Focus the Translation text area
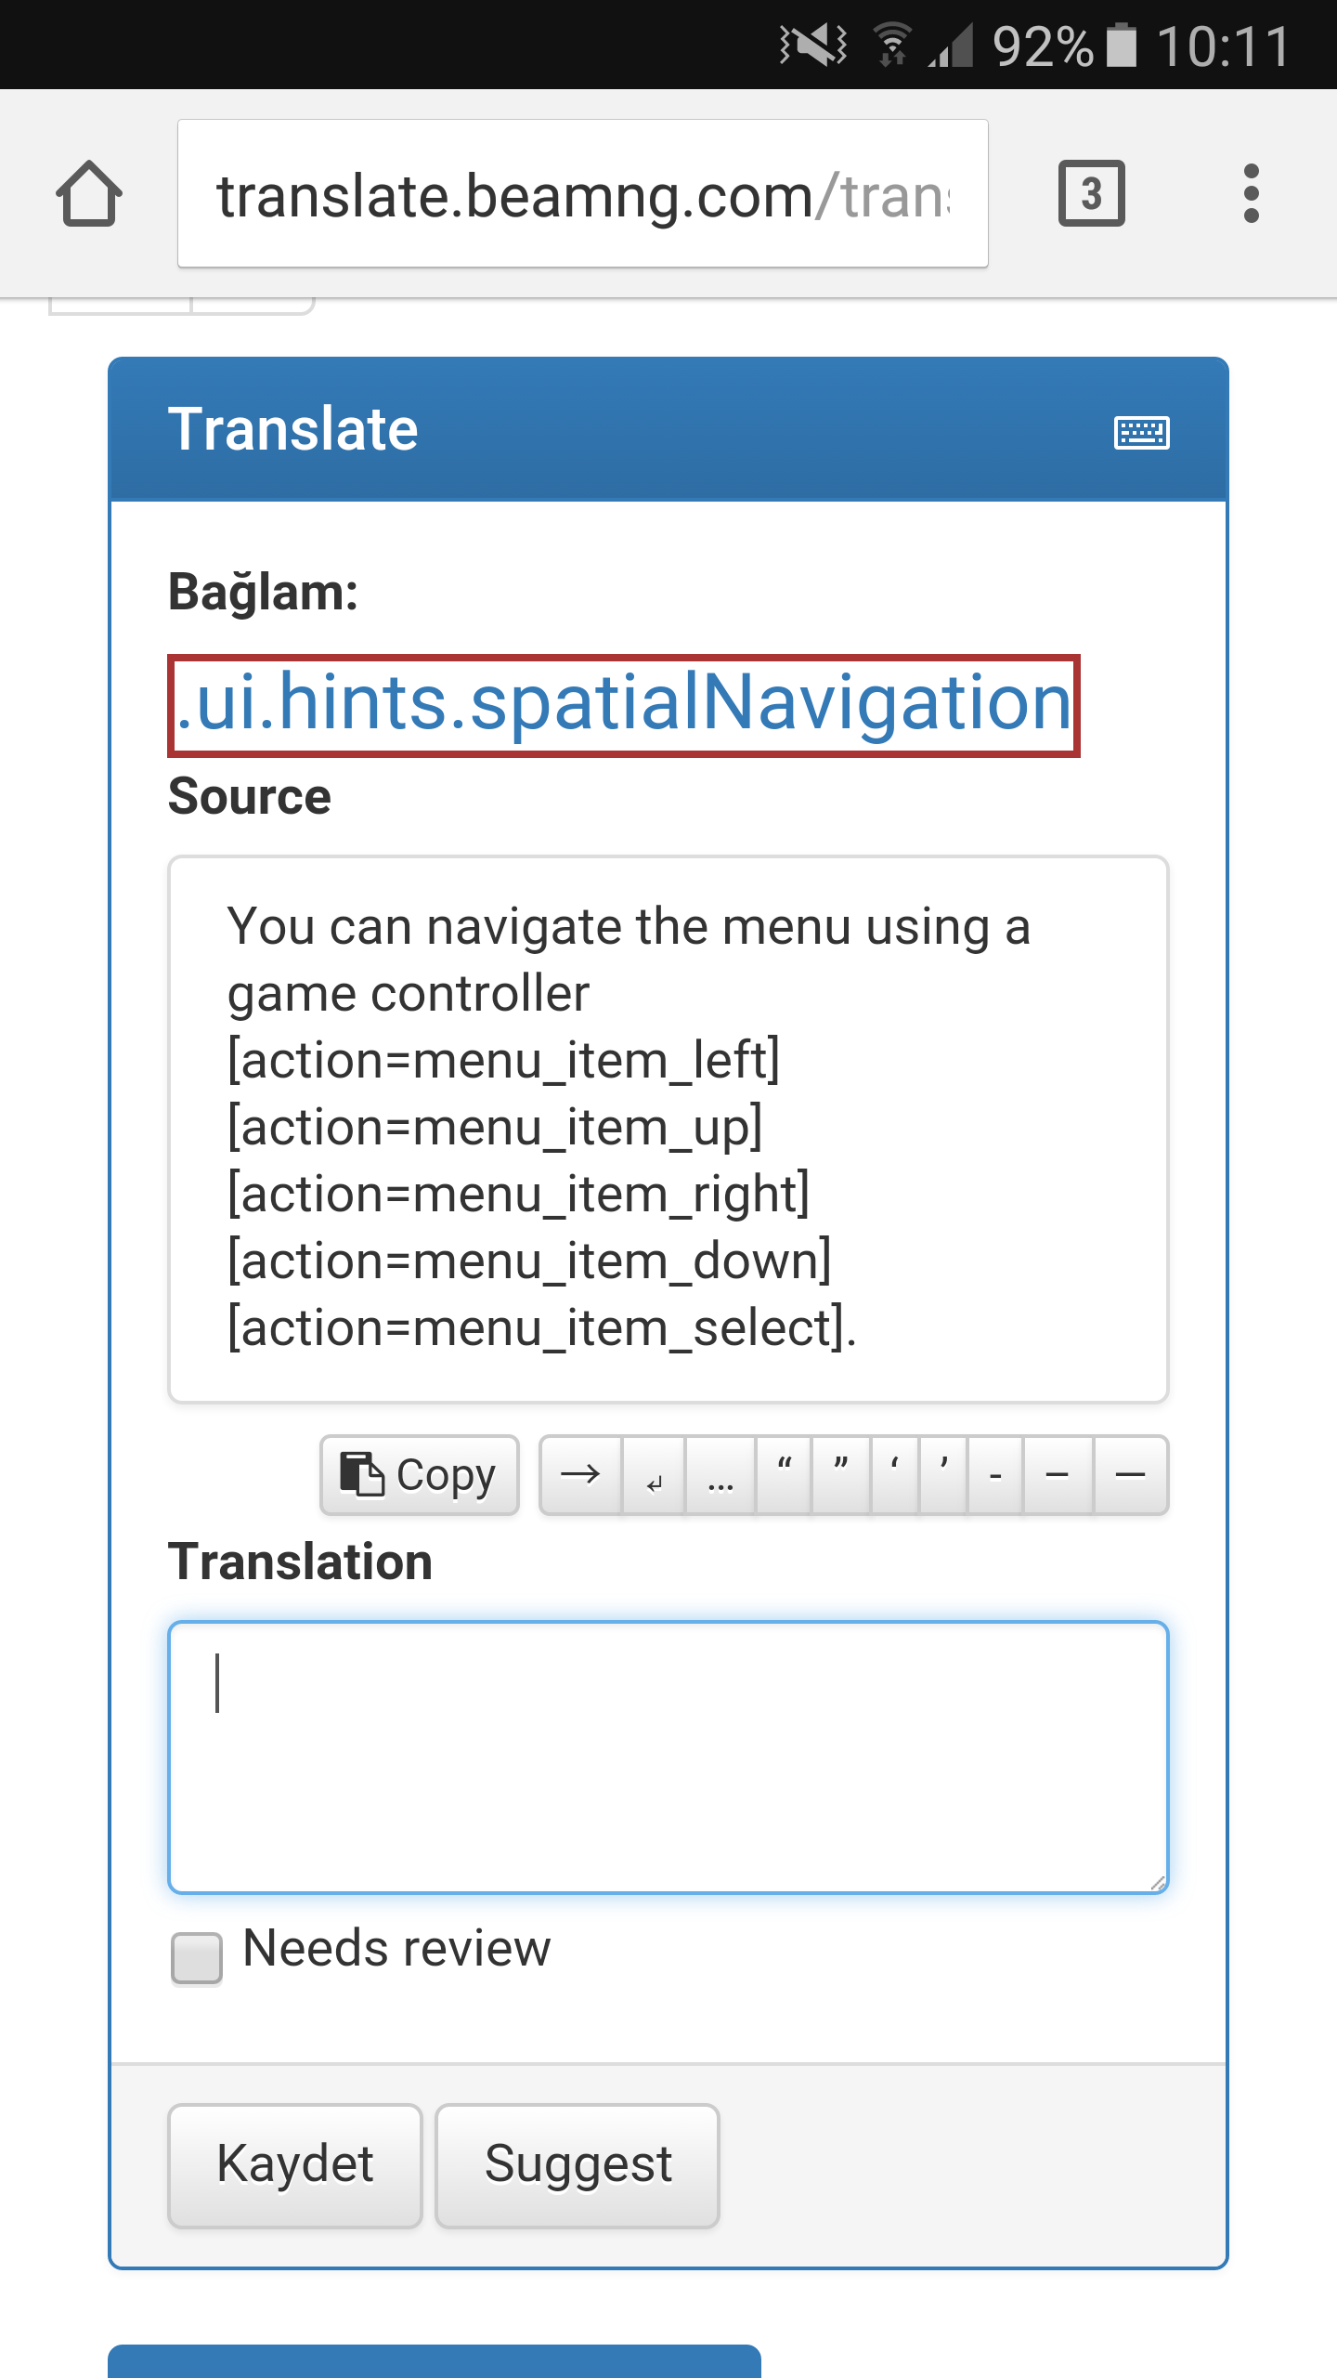1337x2378 pixels. coord(668,1757)
